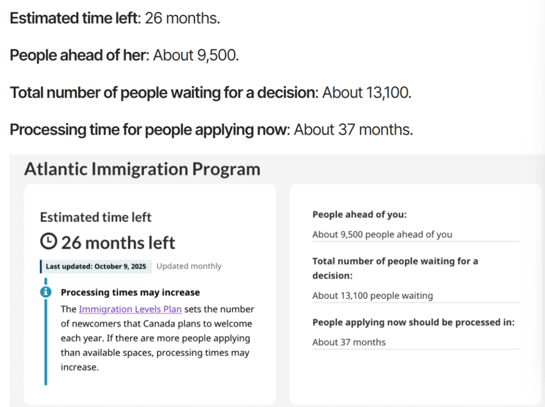
Task: Click the About 37 months value in card
Action: [349, 342]
